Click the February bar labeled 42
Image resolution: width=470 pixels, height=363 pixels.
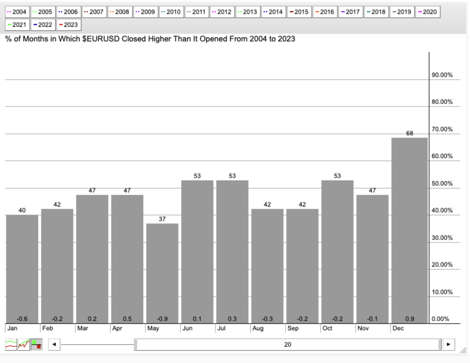(57, 266)
